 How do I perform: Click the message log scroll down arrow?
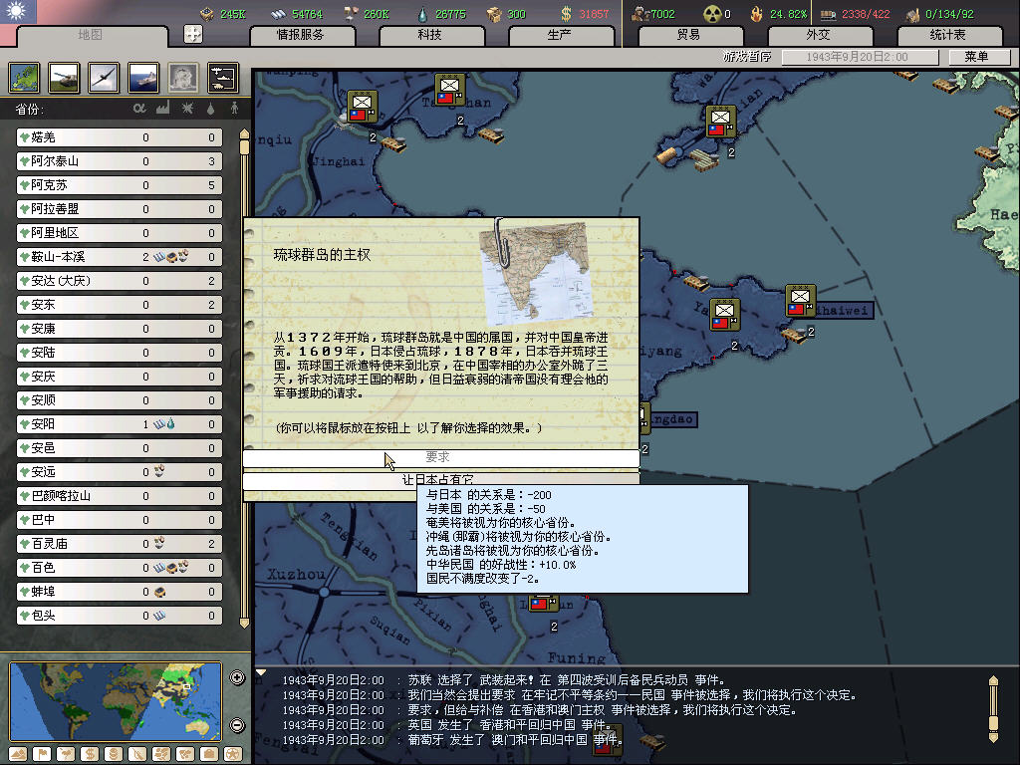point(993,736)
